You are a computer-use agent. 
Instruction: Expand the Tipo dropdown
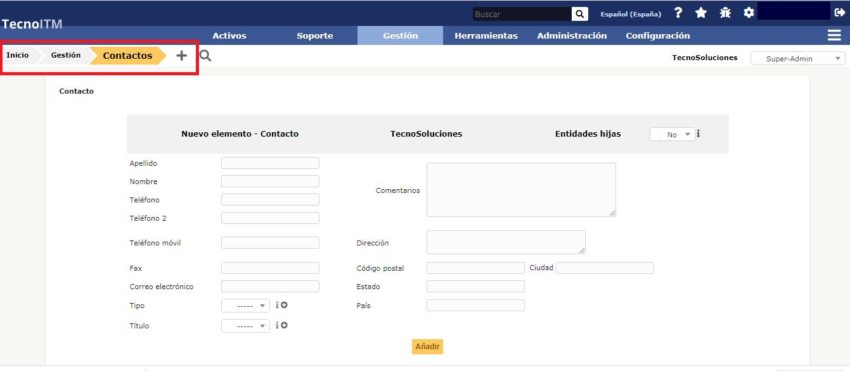click(245, 306)
